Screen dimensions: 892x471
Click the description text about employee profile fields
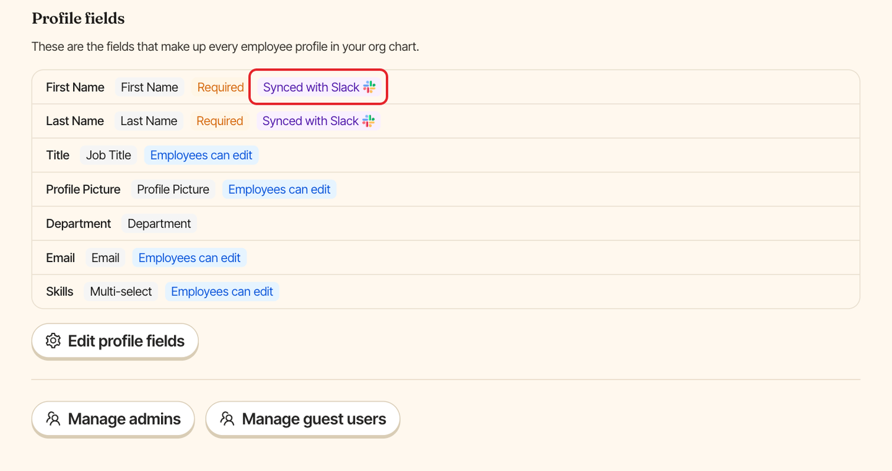coord(225,46)
